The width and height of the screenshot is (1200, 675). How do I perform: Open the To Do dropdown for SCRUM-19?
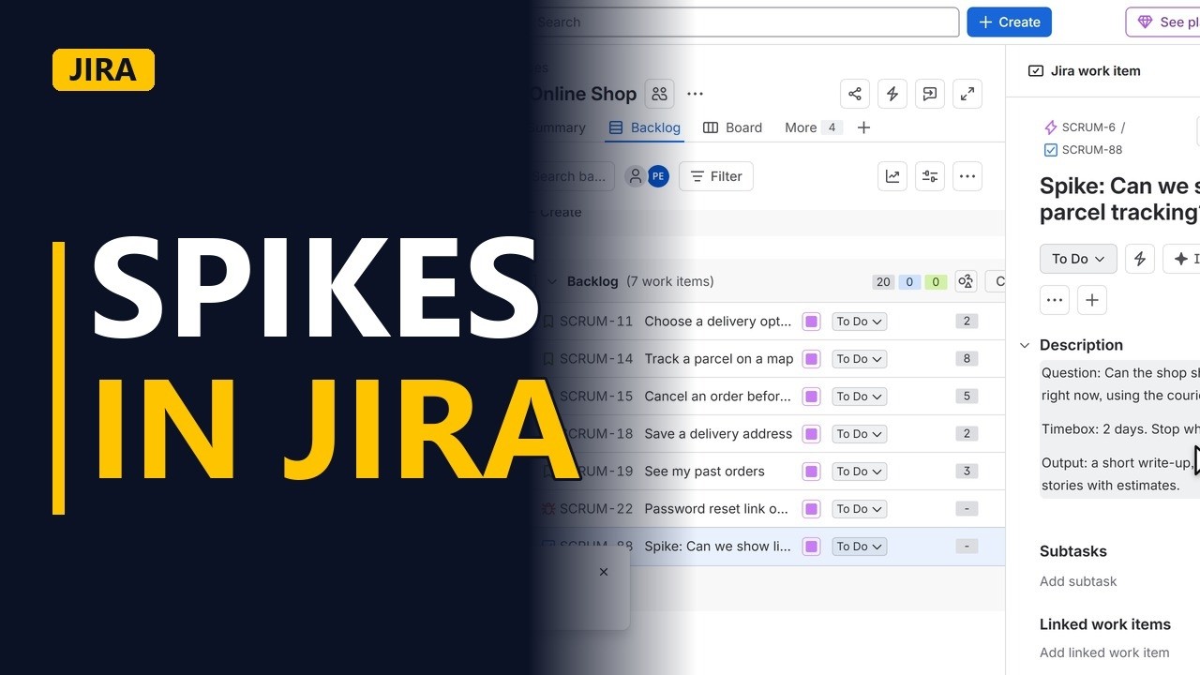point(859,472)
